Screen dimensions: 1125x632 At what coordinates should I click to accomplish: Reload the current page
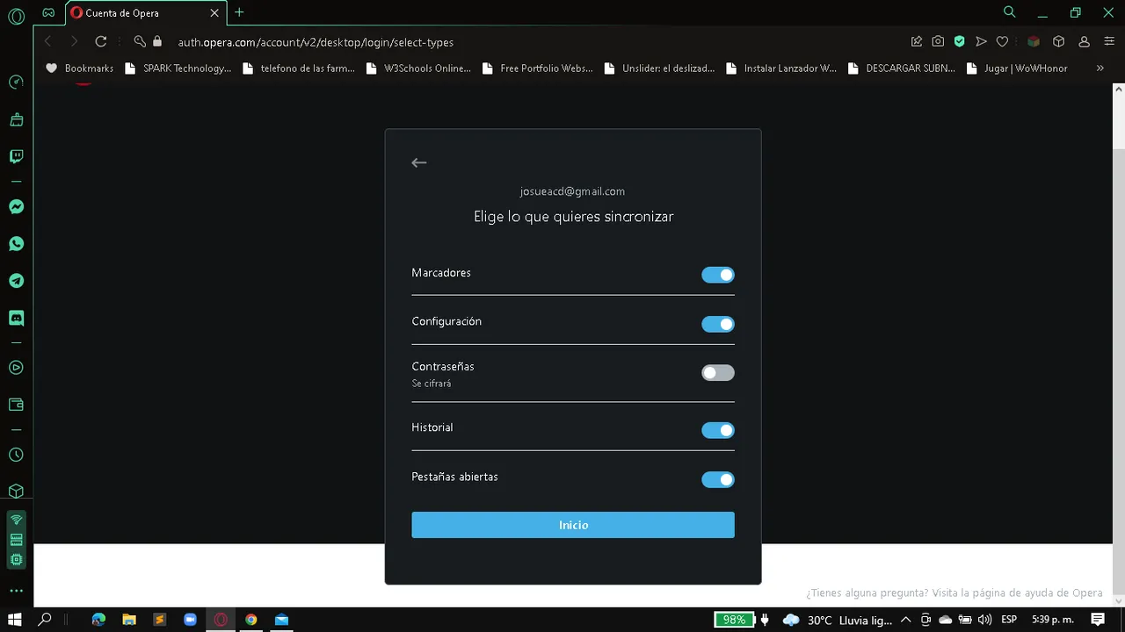tap(101, 41)
